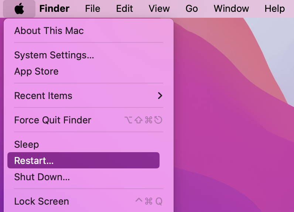Click the Recent Items chevron arrow
This screenshot has width=294, height=212.
[160, 96]
